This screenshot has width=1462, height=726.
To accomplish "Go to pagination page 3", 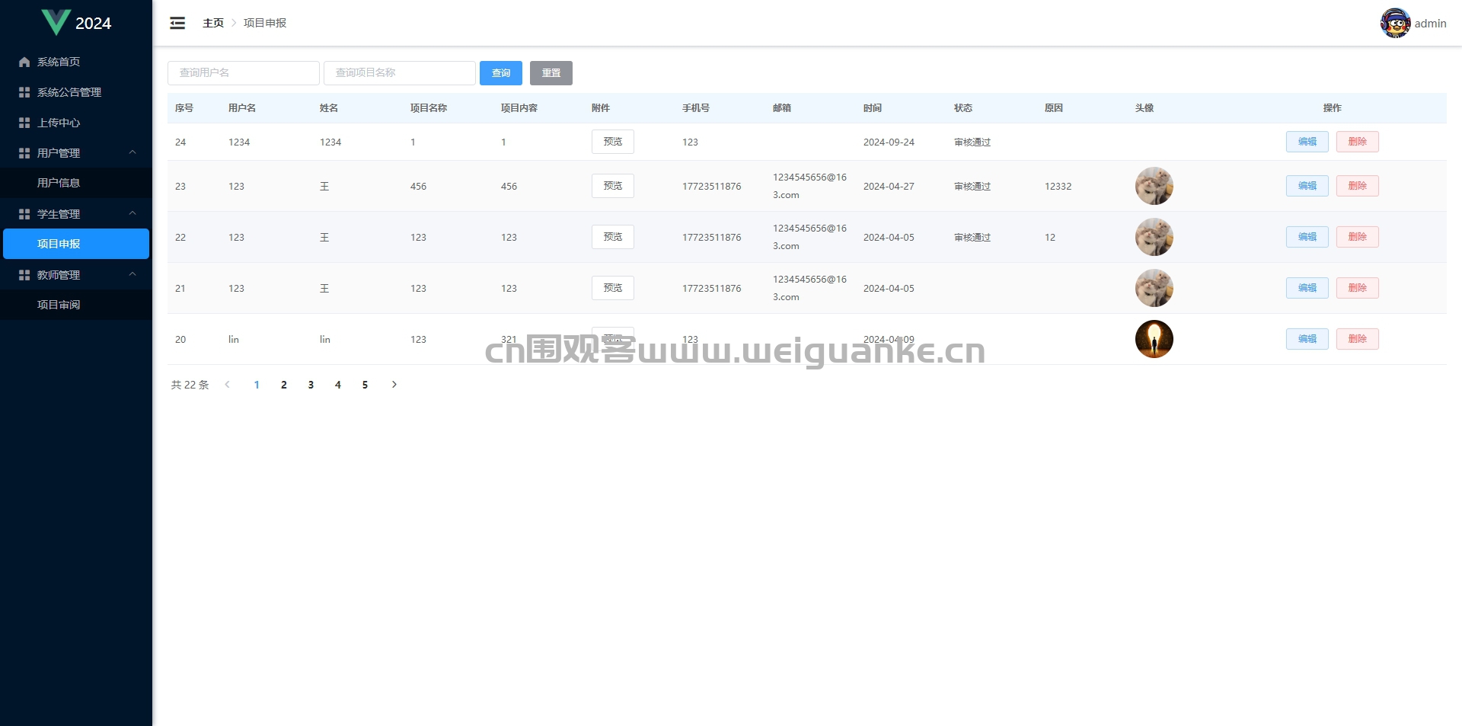I will 311,385.
